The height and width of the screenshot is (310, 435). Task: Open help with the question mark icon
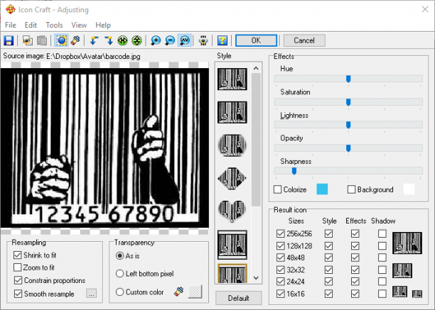point(222,40)
